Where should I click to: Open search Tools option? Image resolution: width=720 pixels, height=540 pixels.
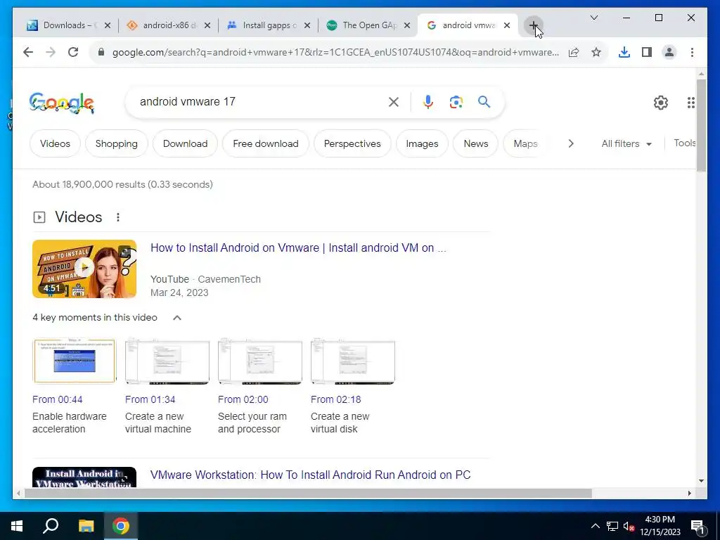685,143
